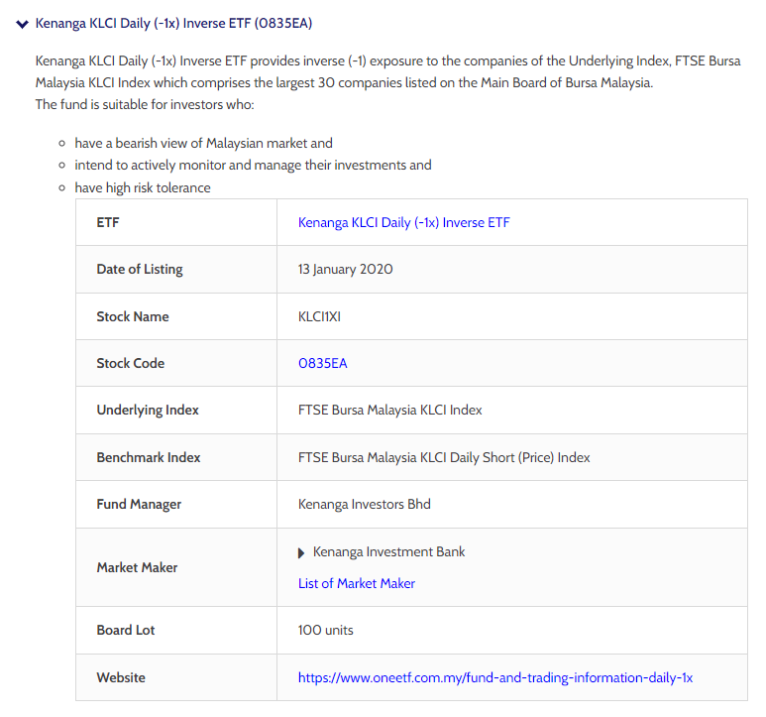Image resolution: width=766 pixels, height=717 pixels.
Task: Click the board lot value 100 units
Action: pos(325,630)
